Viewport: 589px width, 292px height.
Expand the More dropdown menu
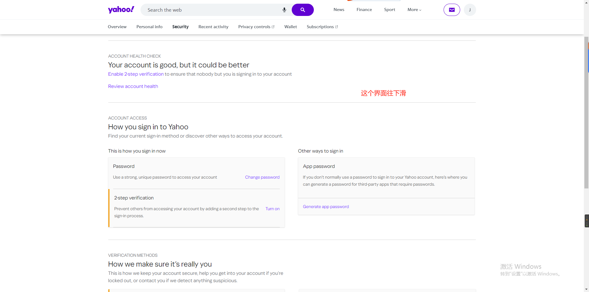pos(414,9)
